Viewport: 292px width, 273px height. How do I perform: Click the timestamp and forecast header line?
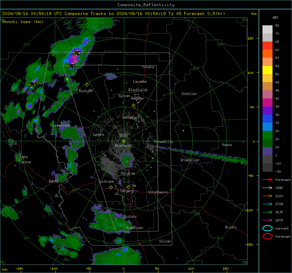114,14
